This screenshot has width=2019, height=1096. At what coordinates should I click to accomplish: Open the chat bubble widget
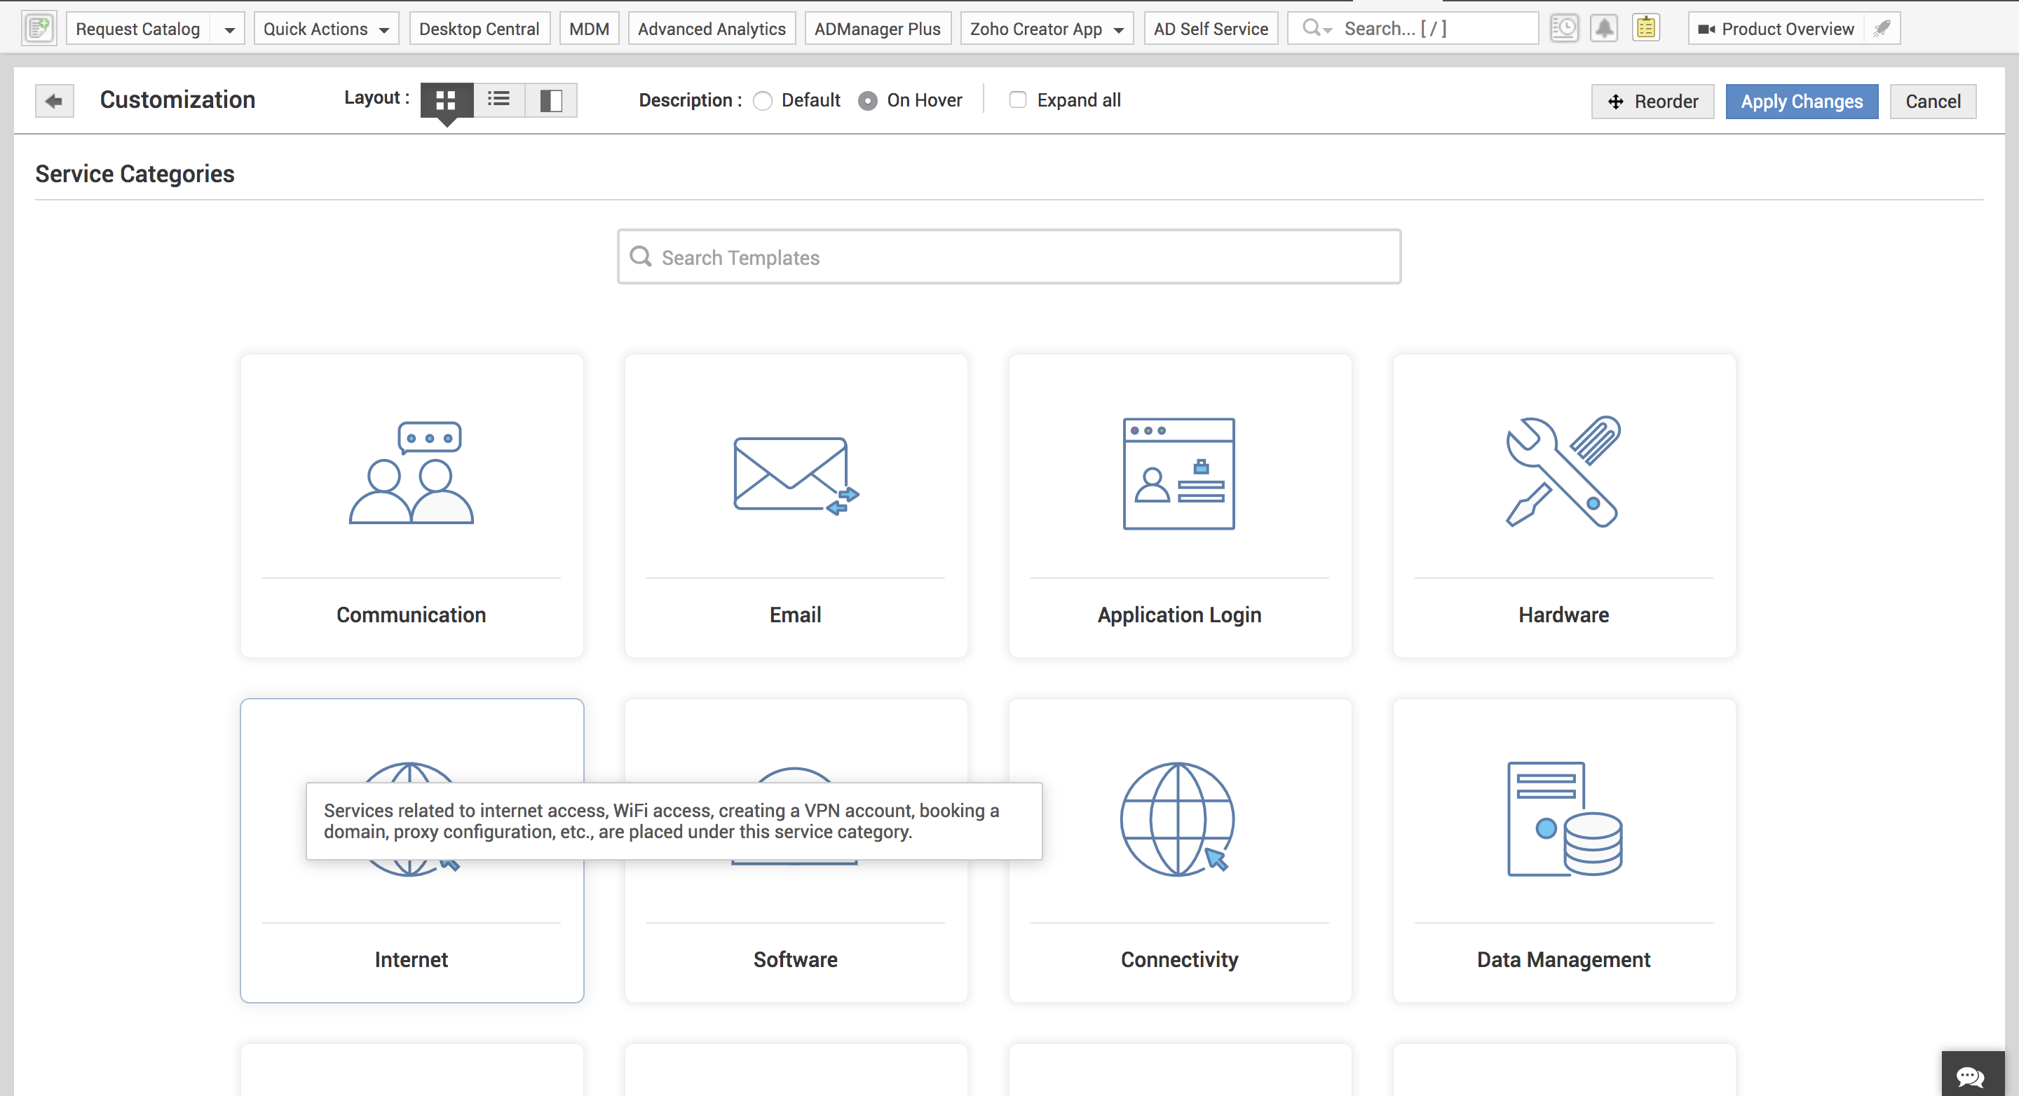(x=1971, y=1076)
